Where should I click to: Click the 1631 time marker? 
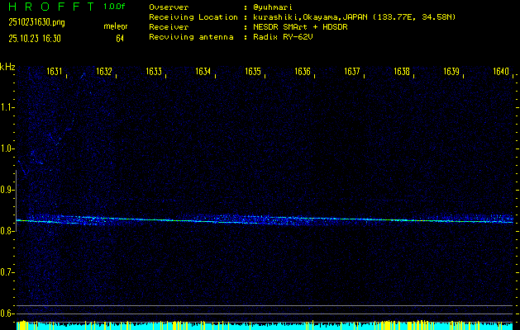(55, 72)
